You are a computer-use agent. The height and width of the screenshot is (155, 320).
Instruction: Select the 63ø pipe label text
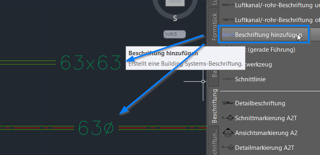[x=96, y=128]
